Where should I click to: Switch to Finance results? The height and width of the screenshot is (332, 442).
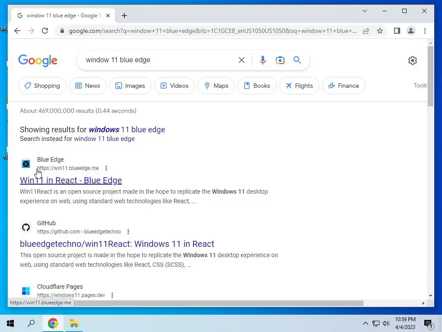click(344, 86)
